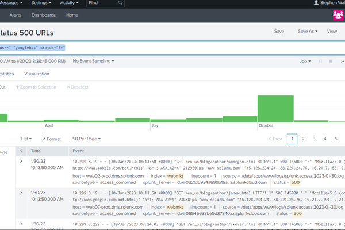The image size is (345, 230).
Task: Go to results page 2
Action: pyautogui.click(x=303, y=139)
